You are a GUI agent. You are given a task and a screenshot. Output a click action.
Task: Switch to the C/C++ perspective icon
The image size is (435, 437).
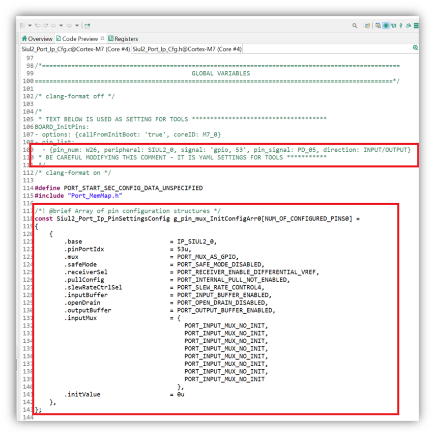378,25
